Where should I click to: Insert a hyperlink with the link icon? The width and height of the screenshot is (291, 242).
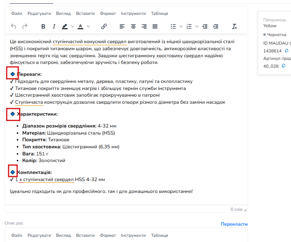coord(104,26)
